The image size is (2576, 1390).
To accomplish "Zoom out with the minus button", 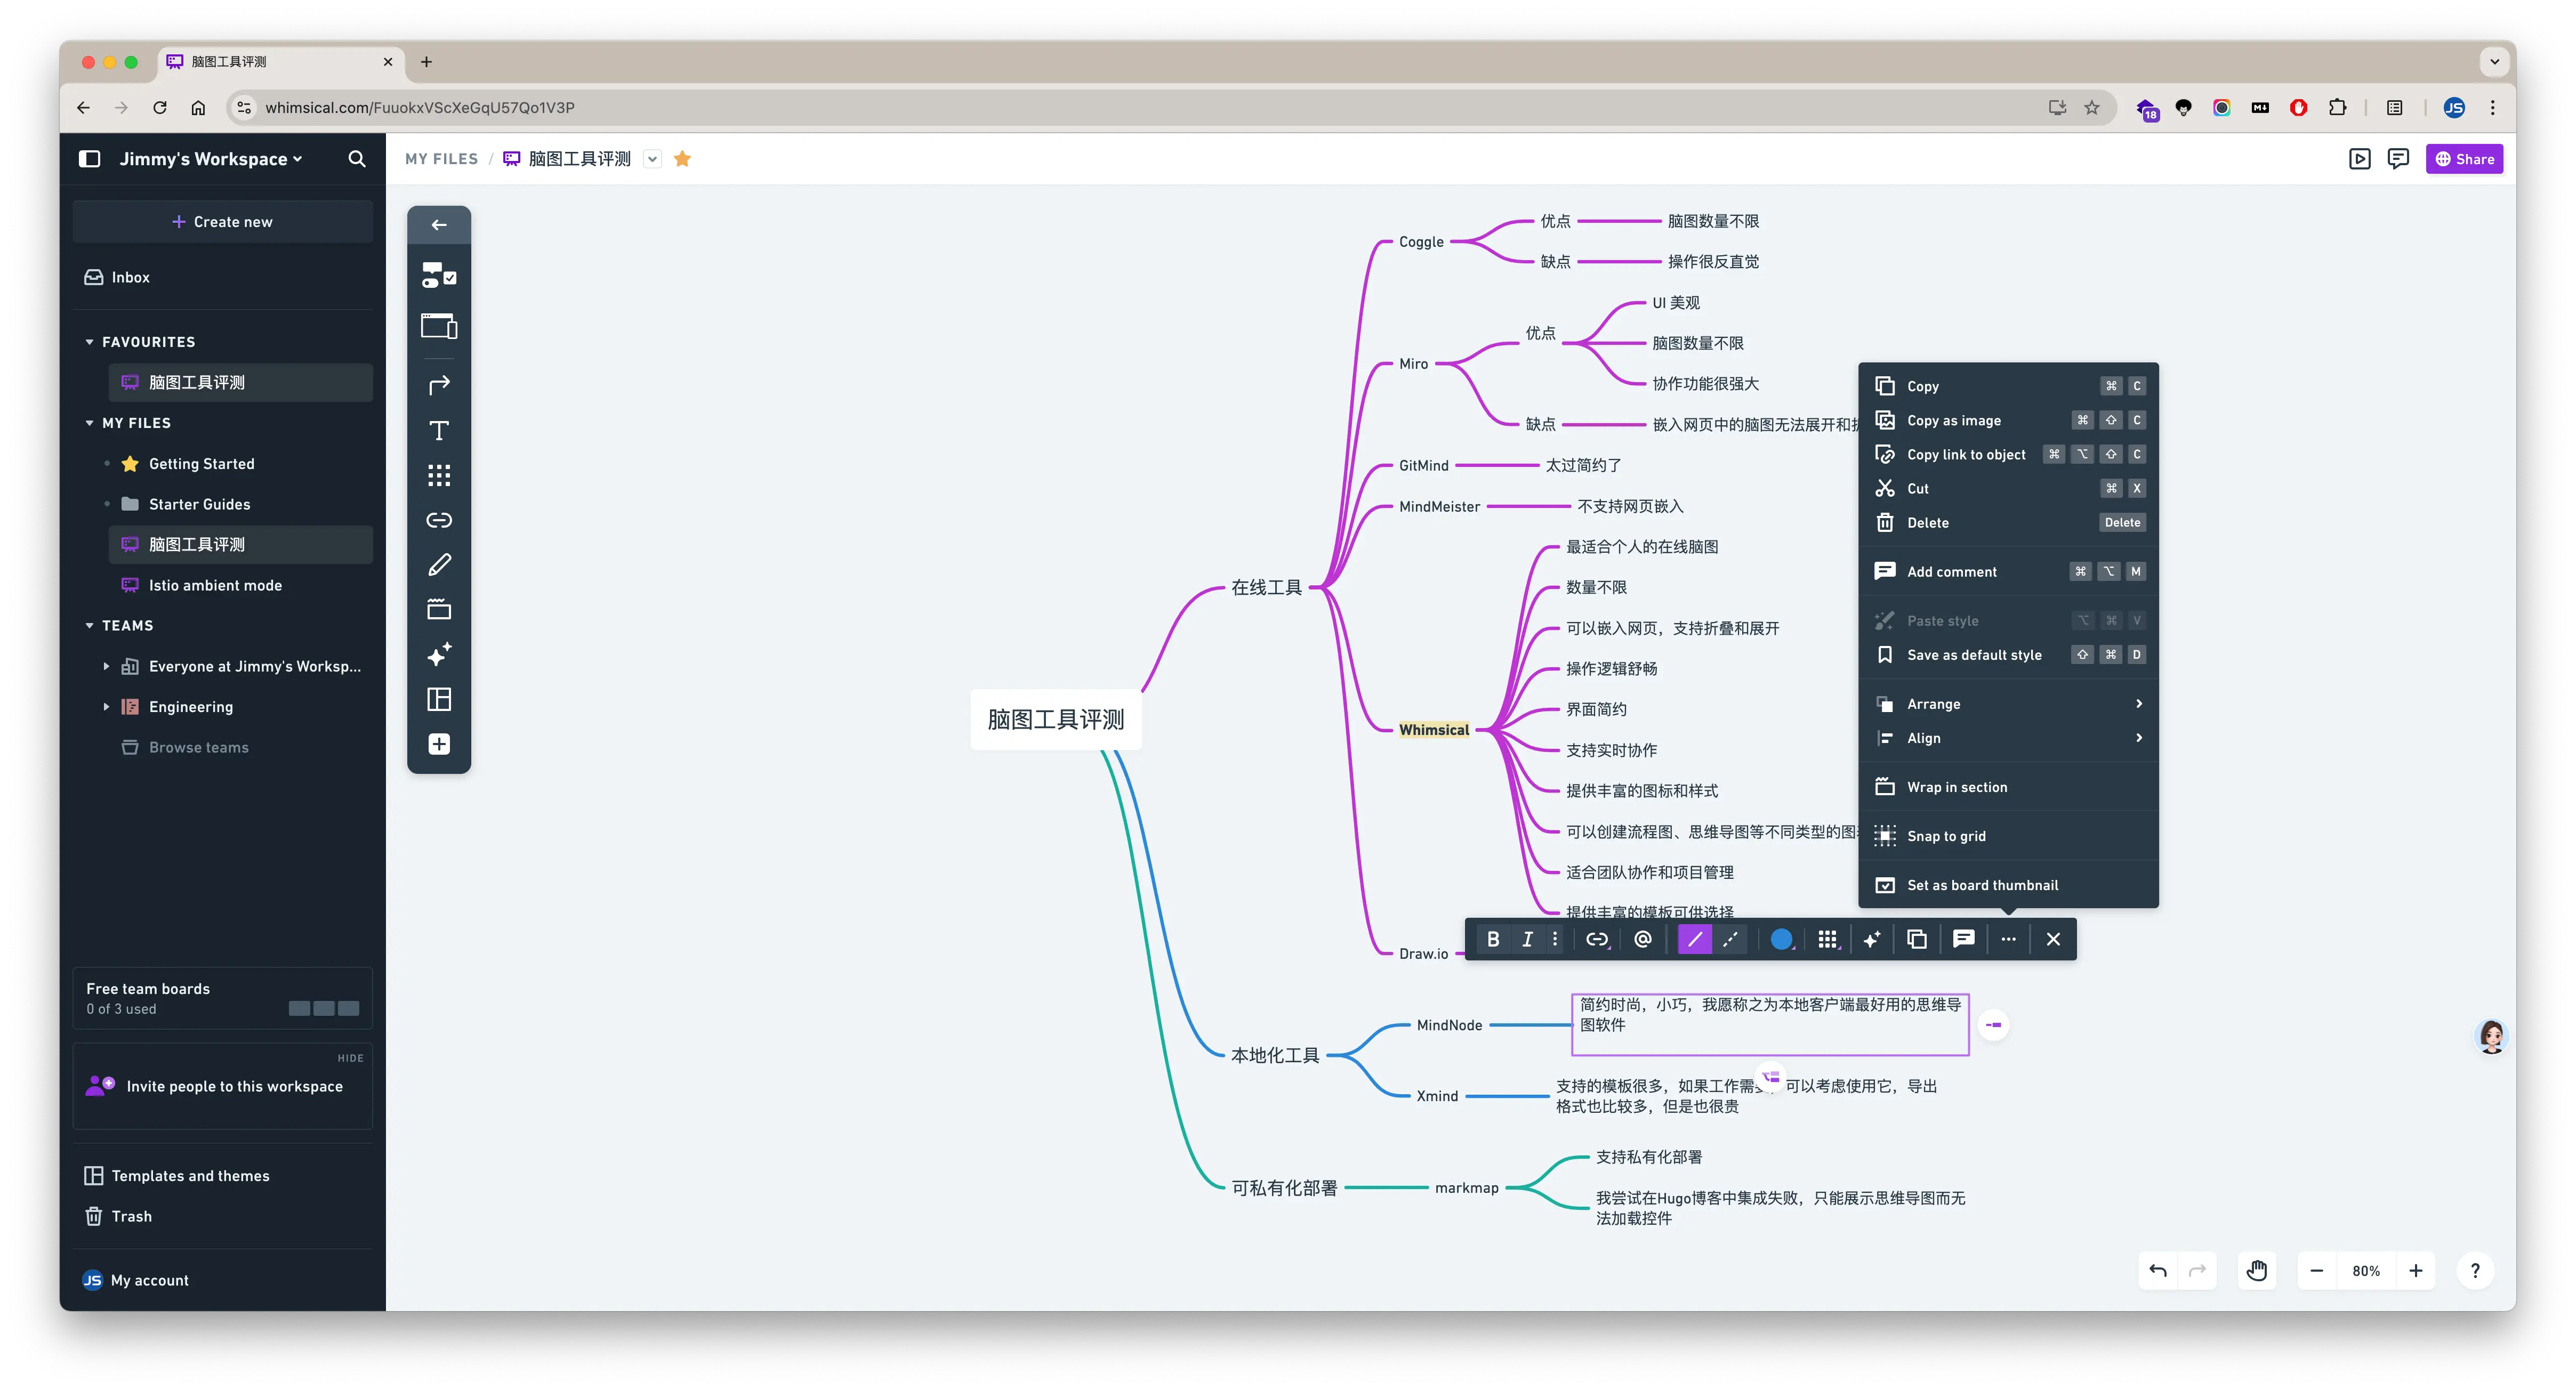I will (x=2317, y=1271).
